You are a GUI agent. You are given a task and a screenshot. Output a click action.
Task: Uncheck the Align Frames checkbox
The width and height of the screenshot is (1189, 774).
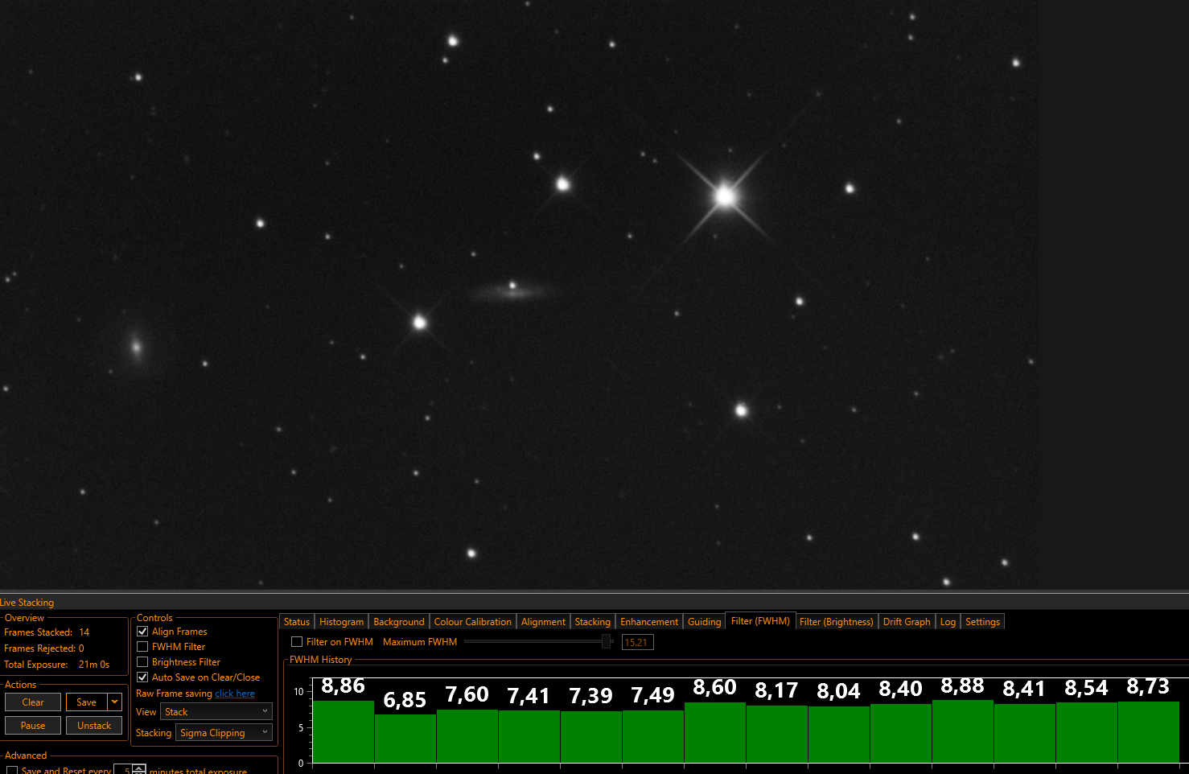pos(142,632)
